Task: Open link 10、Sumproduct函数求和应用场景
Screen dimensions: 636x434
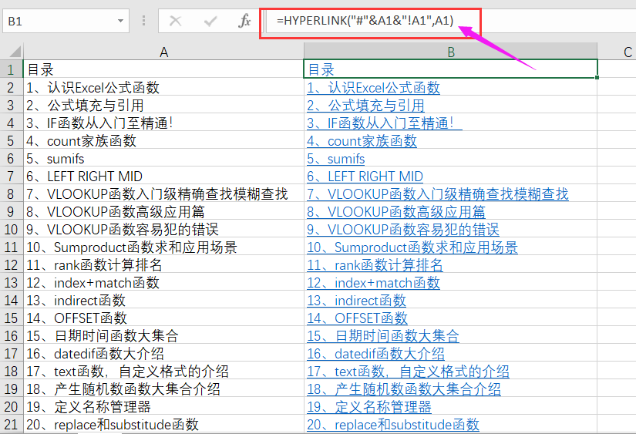Action: [412, 247]
